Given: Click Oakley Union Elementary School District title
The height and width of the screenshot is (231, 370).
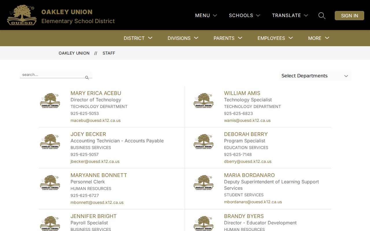Looking at the screenshot, I should (78, 16).
